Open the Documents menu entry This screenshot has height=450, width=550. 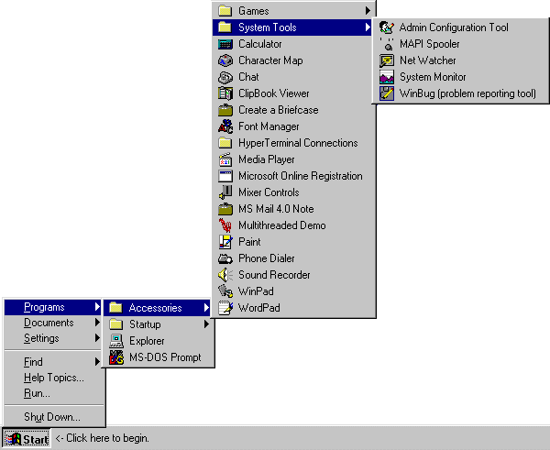coord(53,323)
